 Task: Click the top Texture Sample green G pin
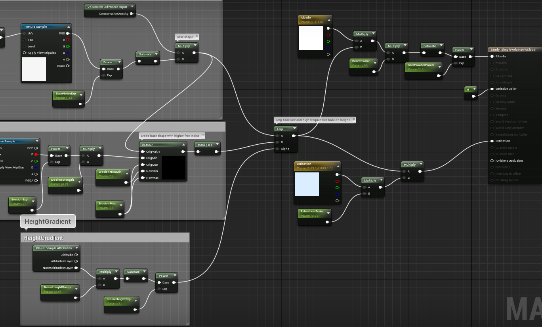(68, 46)
